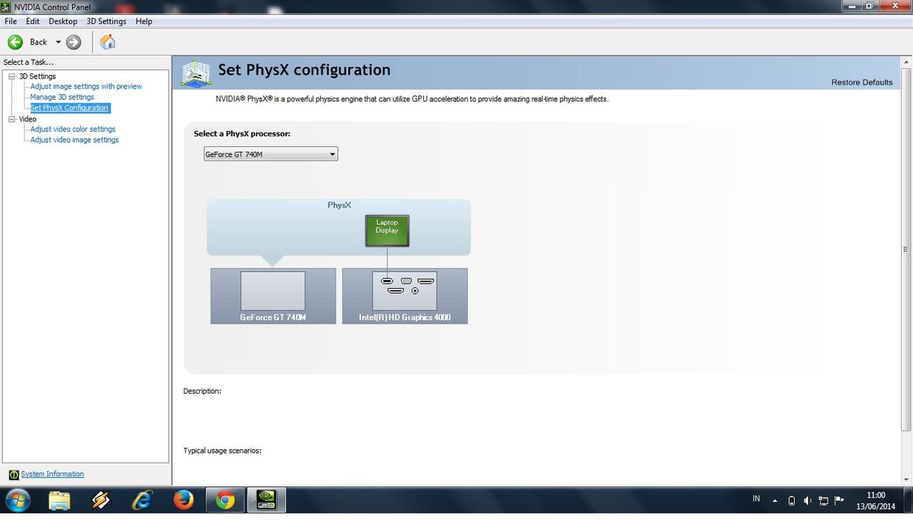Open the Windows Start button
The image size is (913, 522).
(18, 500)
